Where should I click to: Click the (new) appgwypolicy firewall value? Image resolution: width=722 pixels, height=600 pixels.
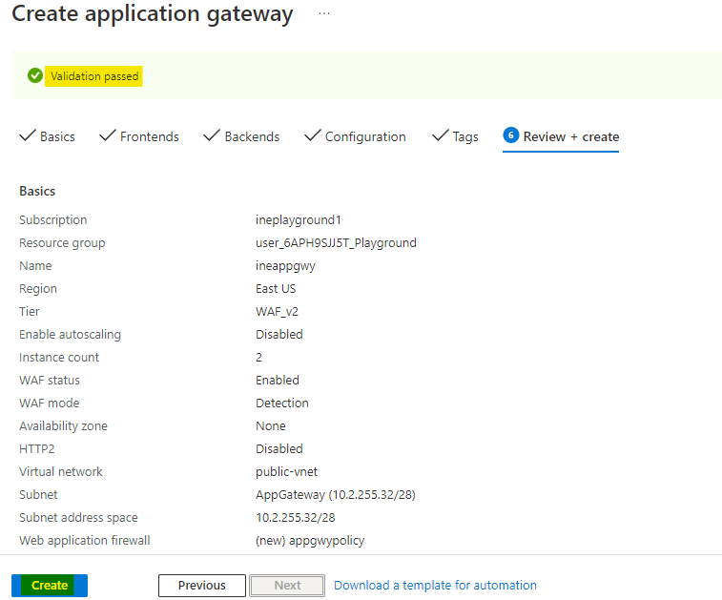tap(310, 541)
